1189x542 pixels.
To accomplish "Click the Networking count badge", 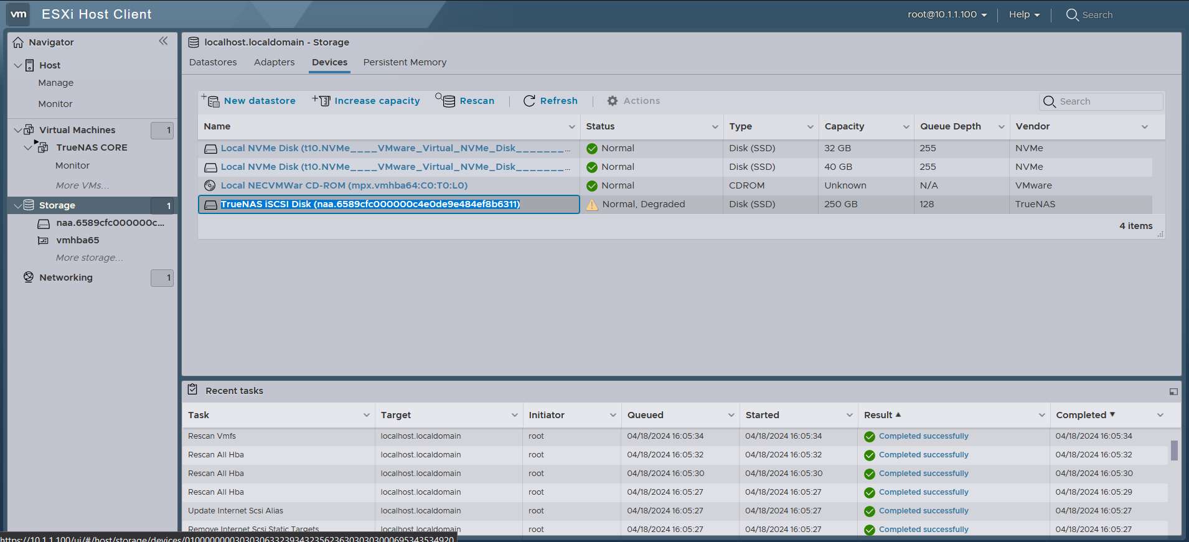I will 162,278.
